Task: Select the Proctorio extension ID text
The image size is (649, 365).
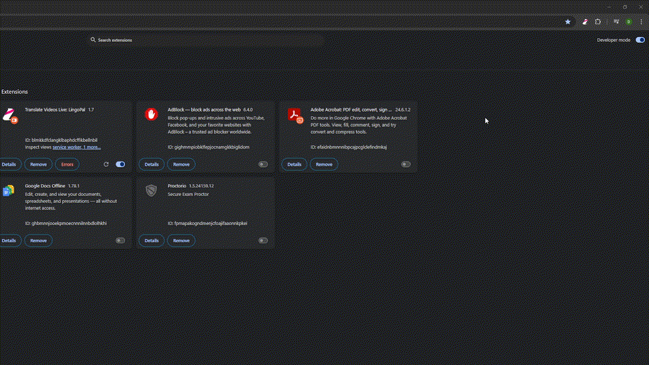Action: (x=208, y=223)
